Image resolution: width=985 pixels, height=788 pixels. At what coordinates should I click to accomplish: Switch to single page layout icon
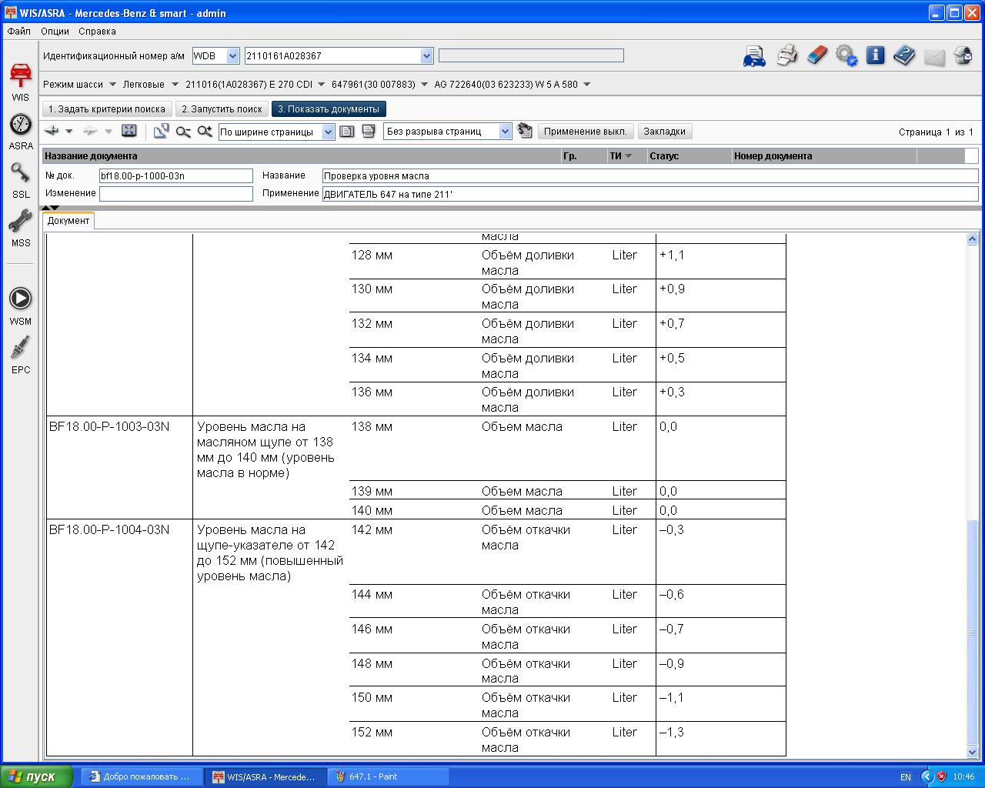[x=347, y=132]
